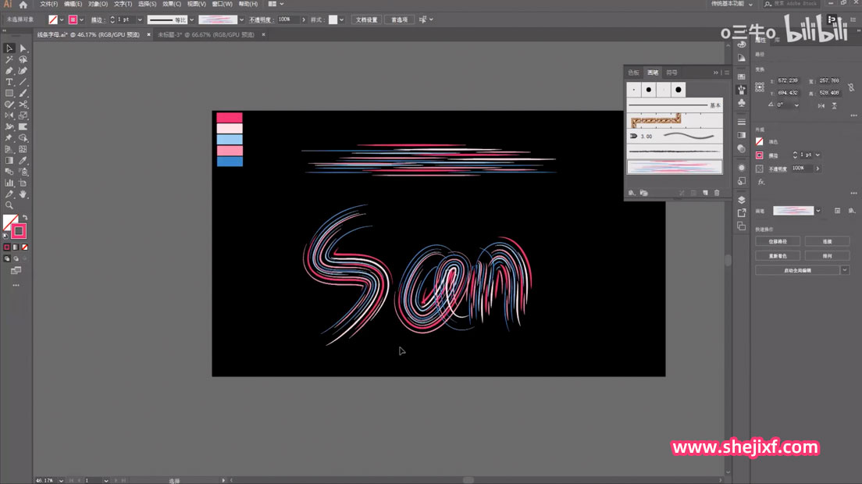
Task: Select the Hand tool
Action: click(x=23, y=194)
